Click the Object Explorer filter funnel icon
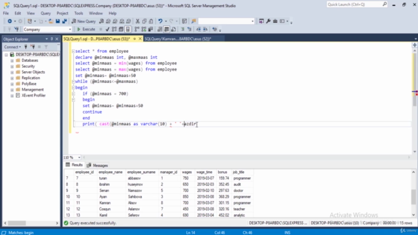This screenshot has width=418, height=235. [46, 47]
